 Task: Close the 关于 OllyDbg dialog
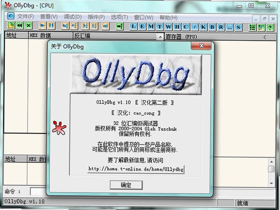coord(201,46)
